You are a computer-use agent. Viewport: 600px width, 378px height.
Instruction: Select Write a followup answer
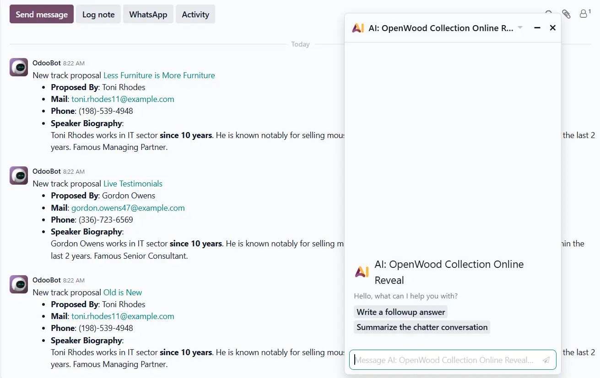click(x=400, y=312)
